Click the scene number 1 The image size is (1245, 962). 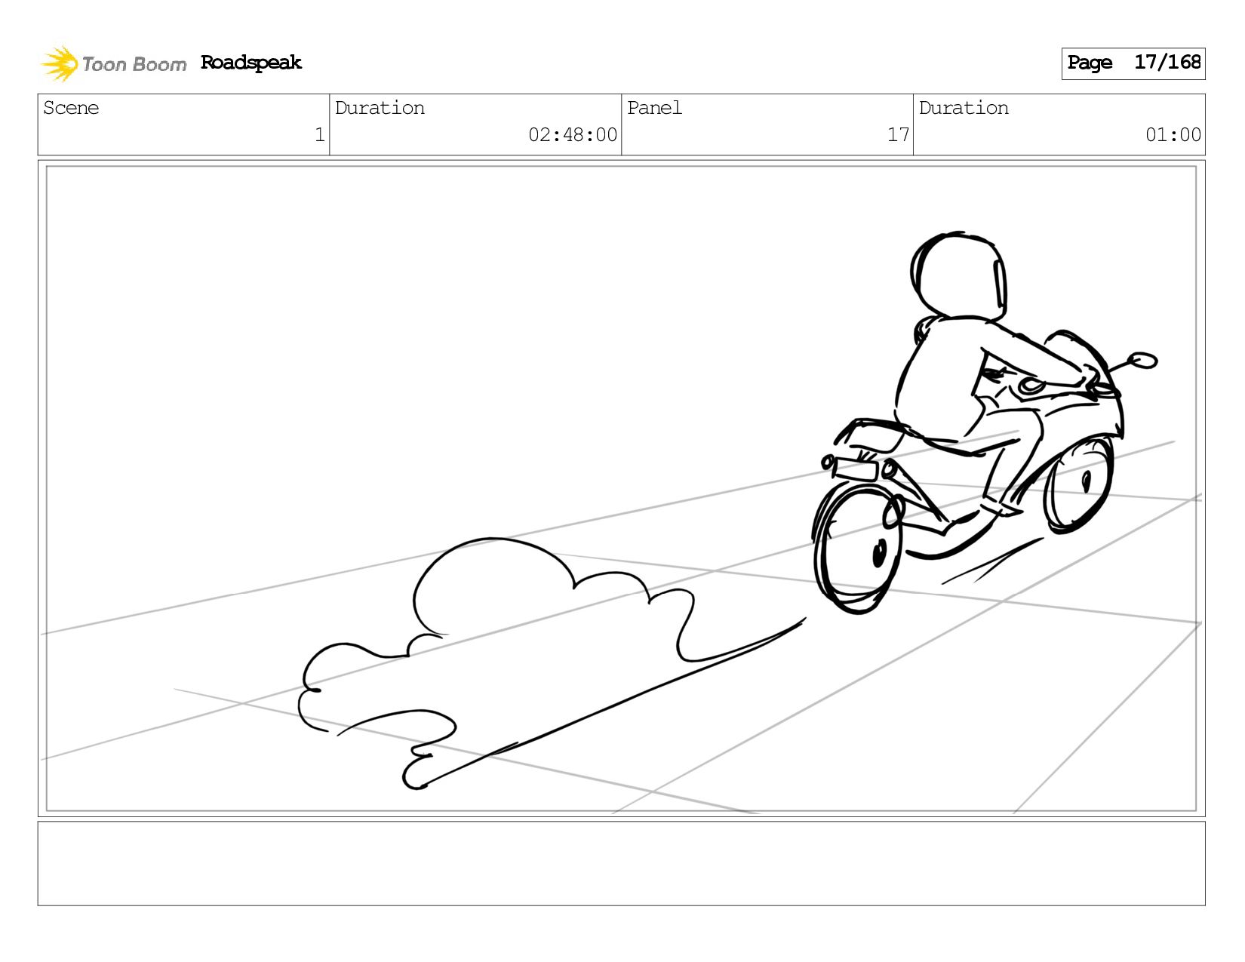pos(319,135)
